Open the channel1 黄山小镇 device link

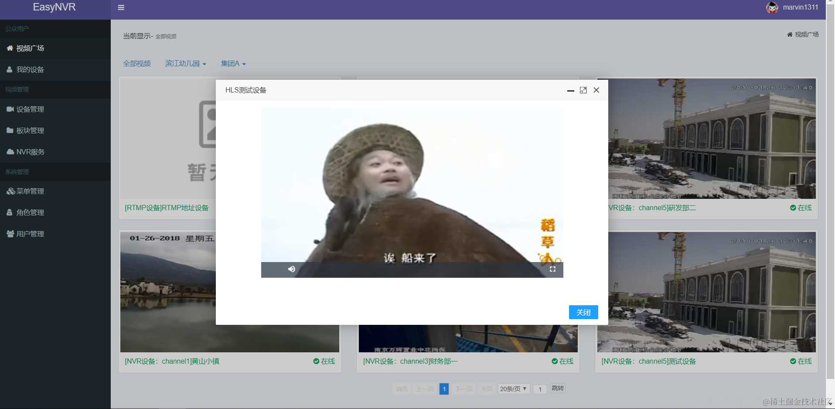172,361
